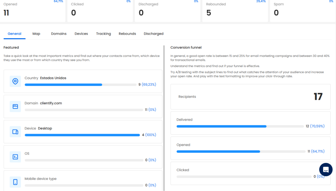Click the Domain browser window icon
The height and width of the screenshot is (191, 336).
[15, 107]
